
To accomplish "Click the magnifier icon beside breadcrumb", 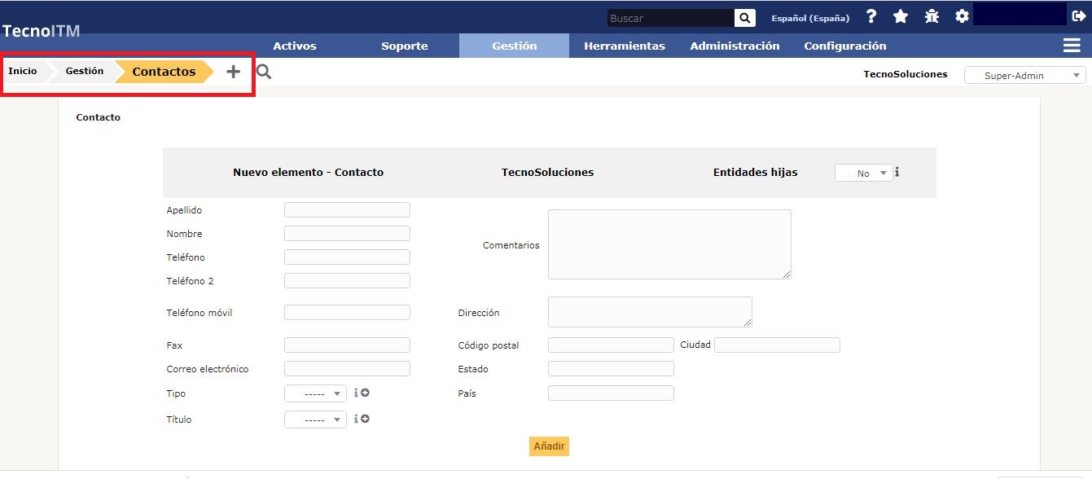I will 264,72.
